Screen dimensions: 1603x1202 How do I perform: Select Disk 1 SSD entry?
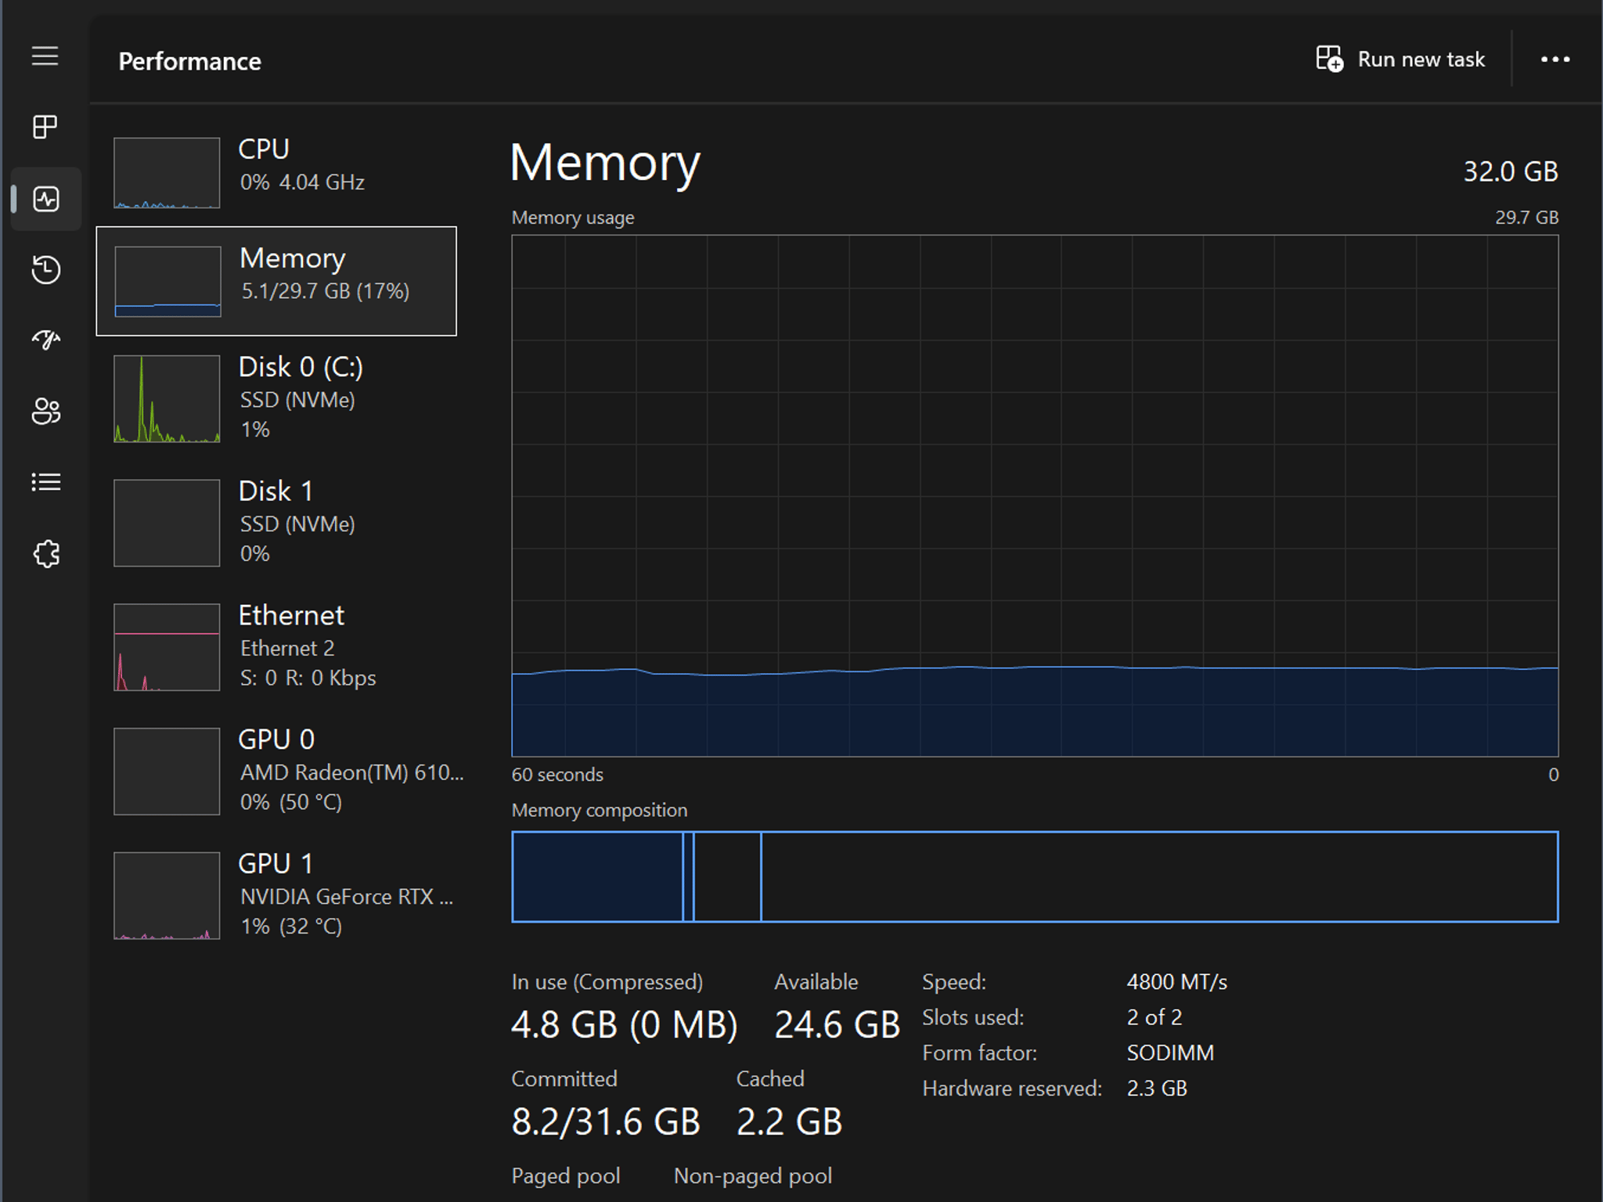coord(276,522)
